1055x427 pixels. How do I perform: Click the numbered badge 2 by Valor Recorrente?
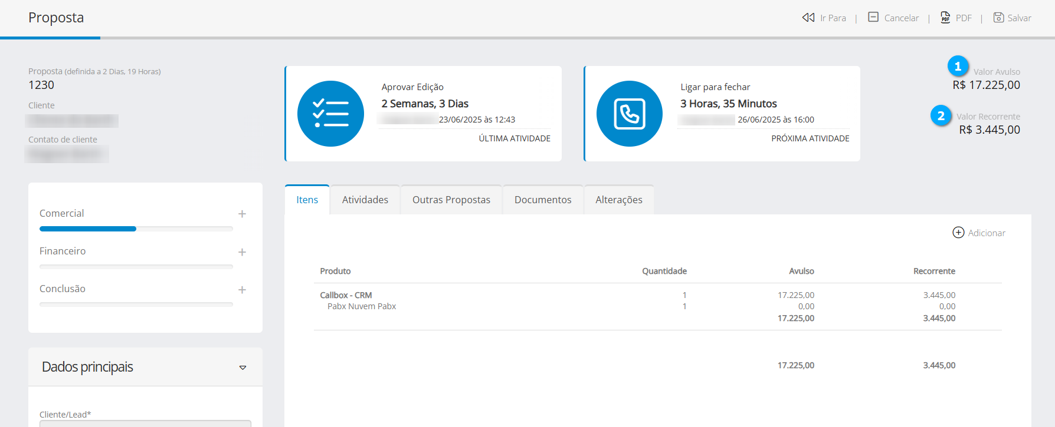point(941,116)
